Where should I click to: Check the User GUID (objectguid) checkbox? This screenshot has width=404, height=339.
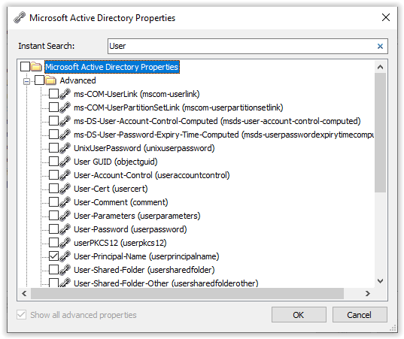(53, 162)
